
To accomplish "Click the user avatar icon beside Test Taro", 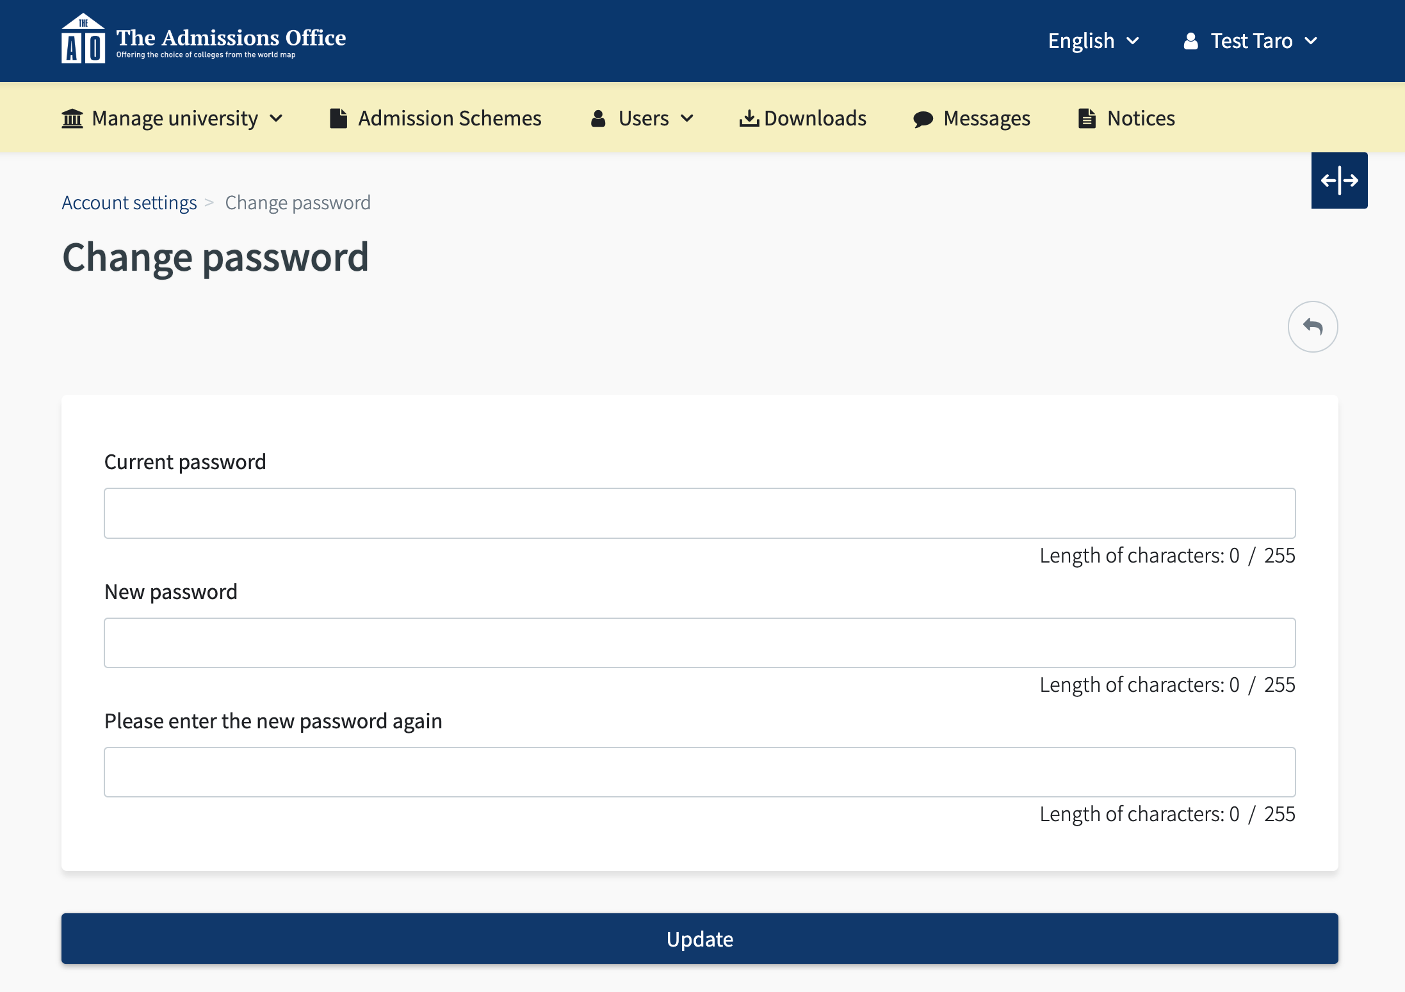I will [1190, 41].
